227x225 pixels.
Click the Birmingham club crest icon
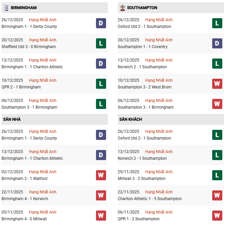(5, 7)
